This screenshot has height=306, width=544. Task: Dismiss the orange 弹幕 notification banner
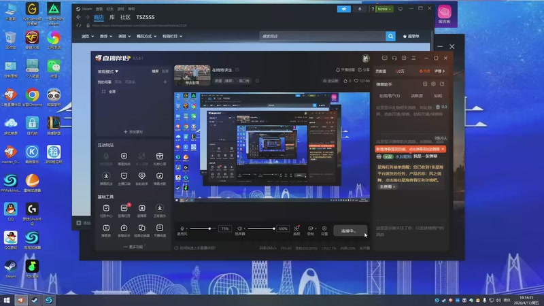pyautogui.click(x=443, y=149)
